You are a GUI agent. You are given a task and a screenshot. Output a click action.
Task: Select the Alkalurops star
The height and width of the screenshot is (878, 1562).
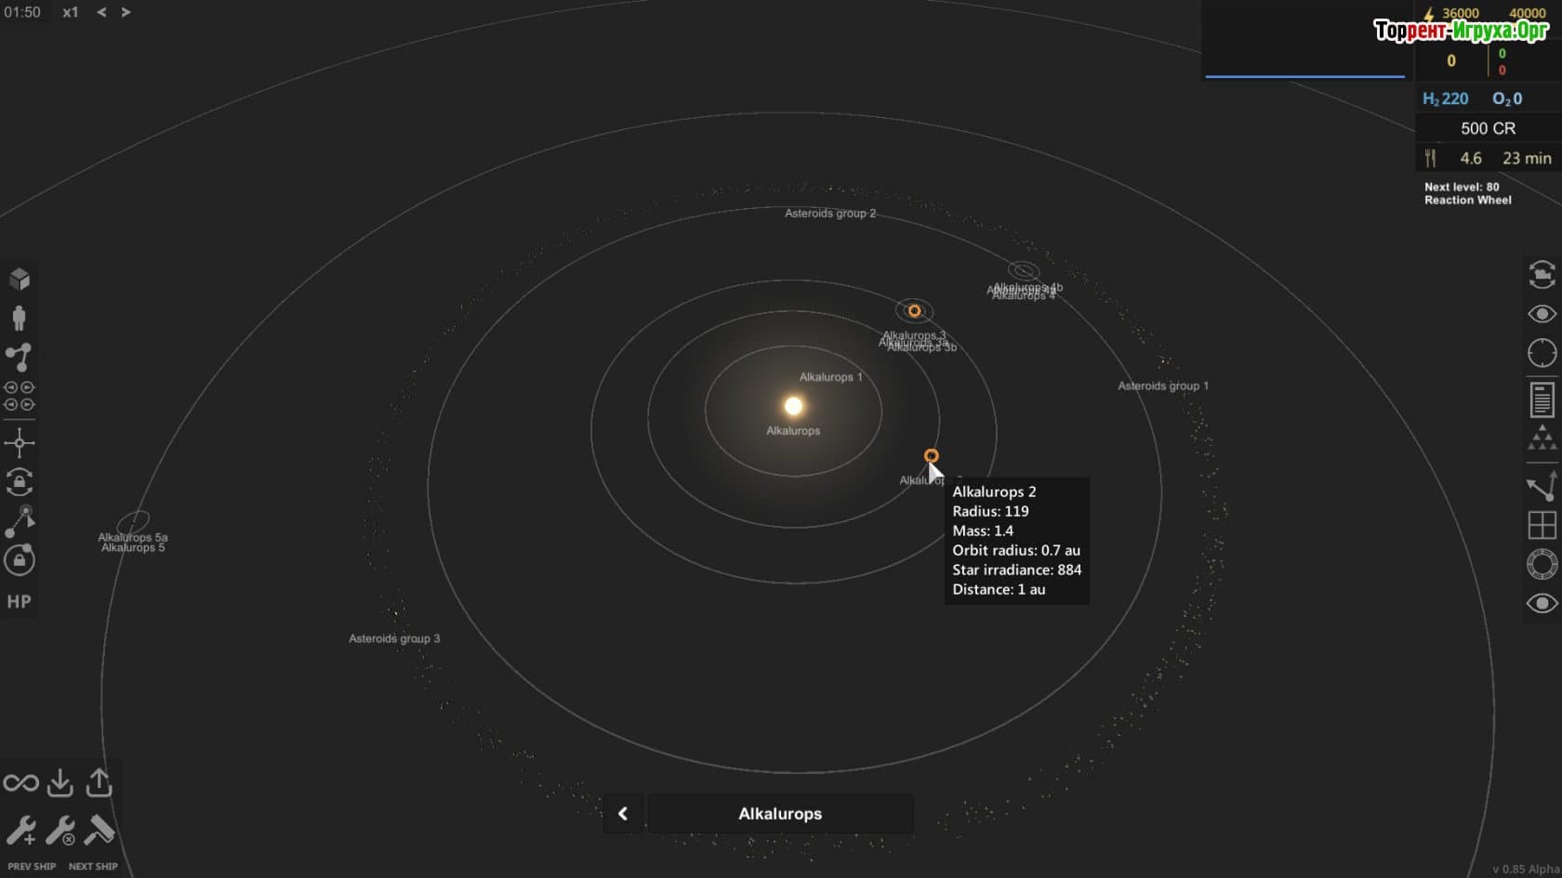(793, 406)
